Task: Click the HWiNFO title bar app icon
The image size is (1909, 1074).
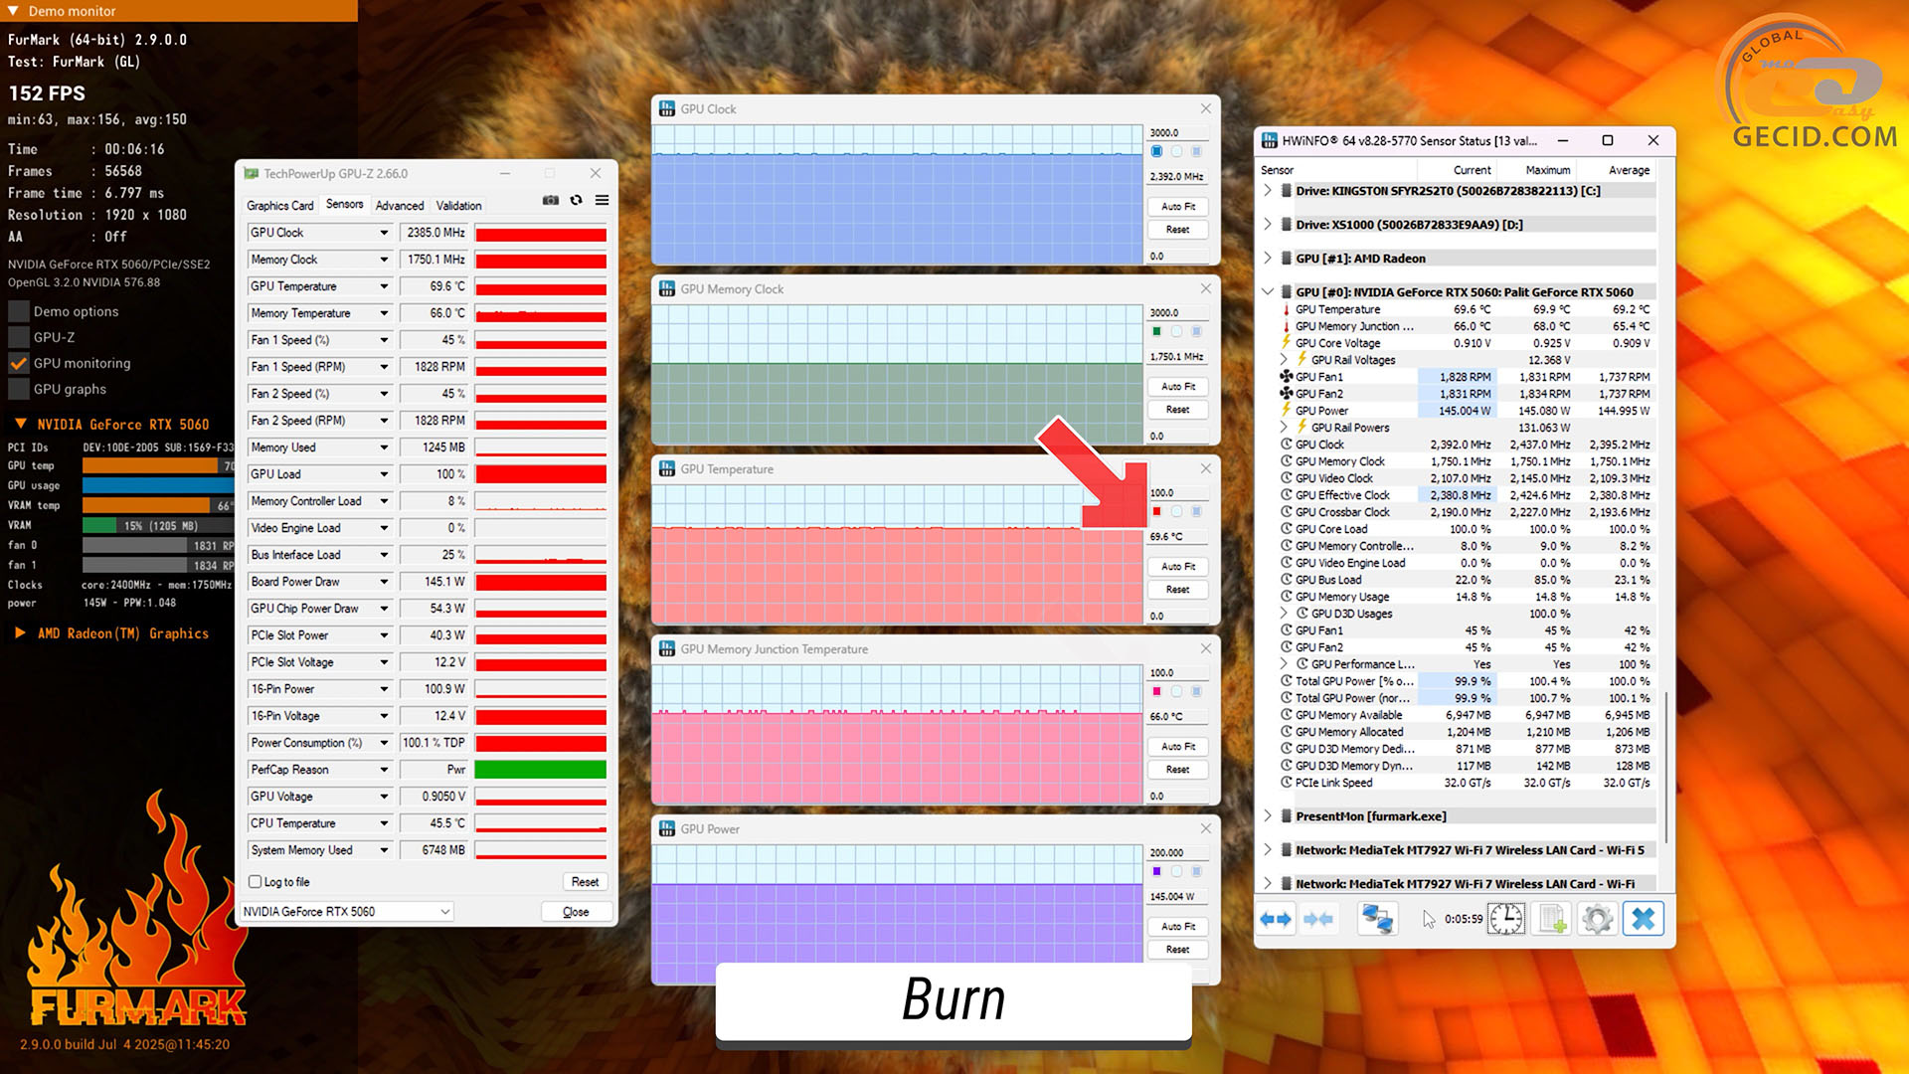Action: pos(1270,140)
